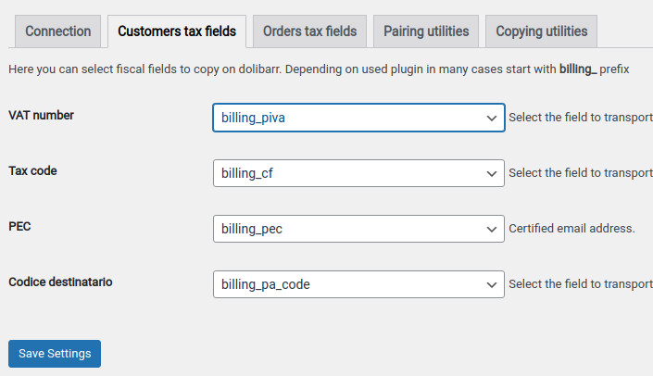Expand the Tax code dropdown showing billing_cf
The image size is (653, 376).
tap(358, 173)
